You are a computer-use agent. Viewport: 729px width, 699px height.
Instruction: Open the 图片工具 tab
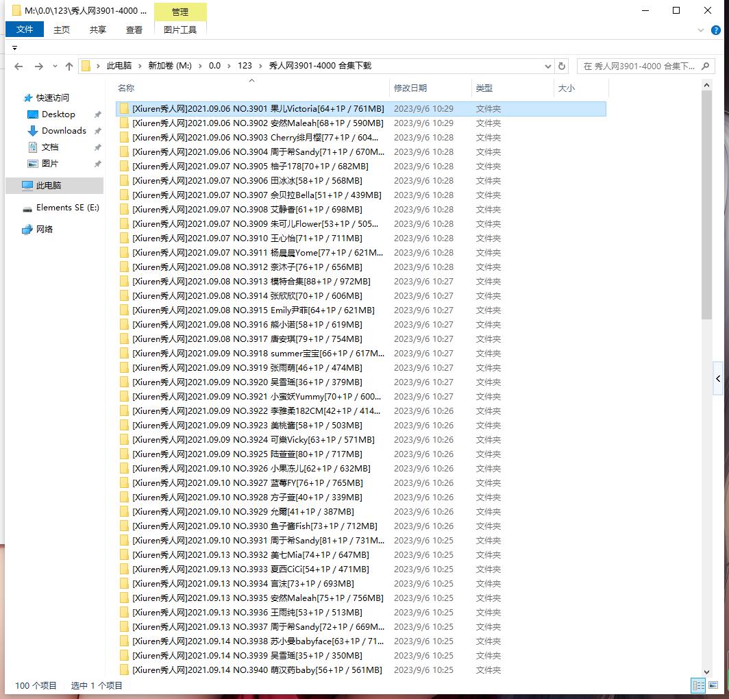(x=180, y=29)
